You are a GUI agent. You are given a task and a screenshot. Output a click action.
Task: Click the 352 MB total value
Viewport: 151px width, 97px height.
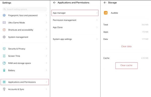pos(145,24)
